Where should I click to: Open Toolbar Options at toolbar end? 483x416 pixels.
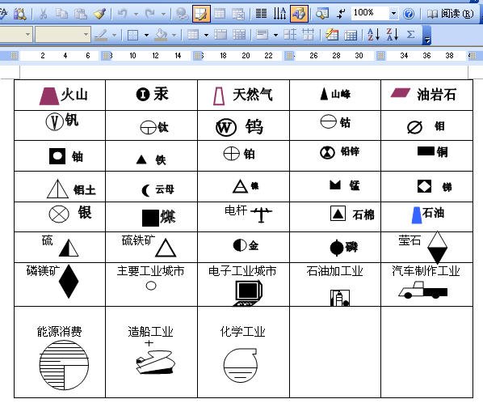click(426, 35)
